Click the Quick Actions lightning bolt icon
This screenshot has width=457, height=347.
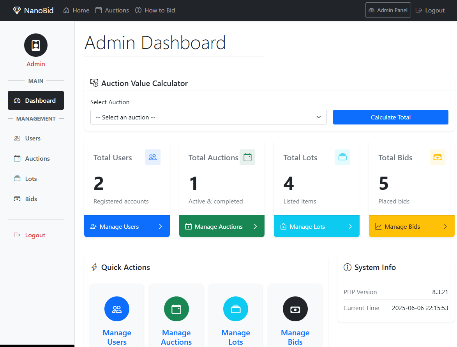[94, 267]
